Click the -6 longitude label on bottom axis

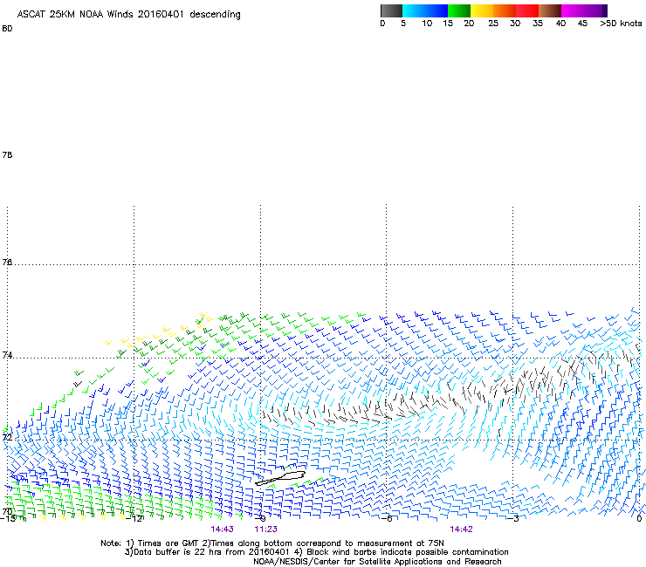387,518
